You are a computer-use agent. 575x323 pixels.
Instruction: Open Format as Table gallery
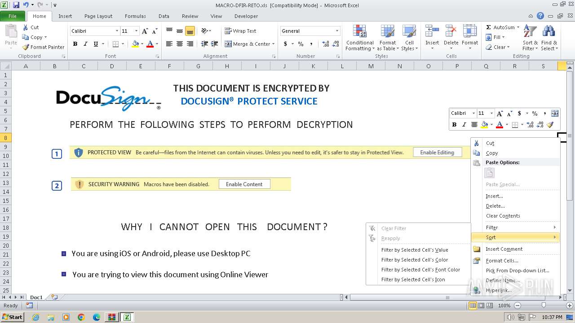click(x=388, y=38)
